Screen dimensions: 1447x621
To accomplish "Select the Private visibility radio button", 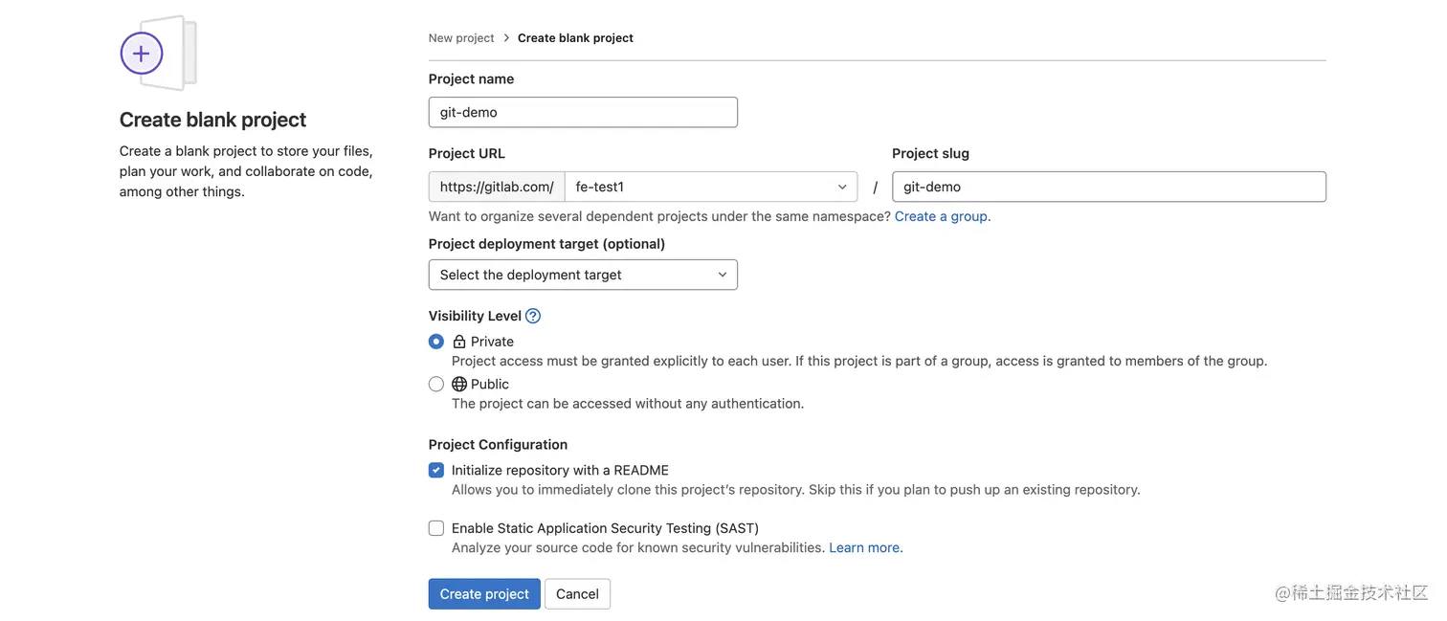I will (x=436, y=342).
